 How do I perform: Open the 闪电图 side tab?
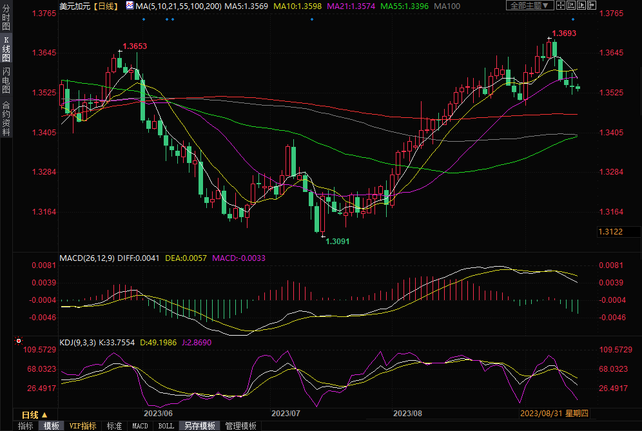6,81
